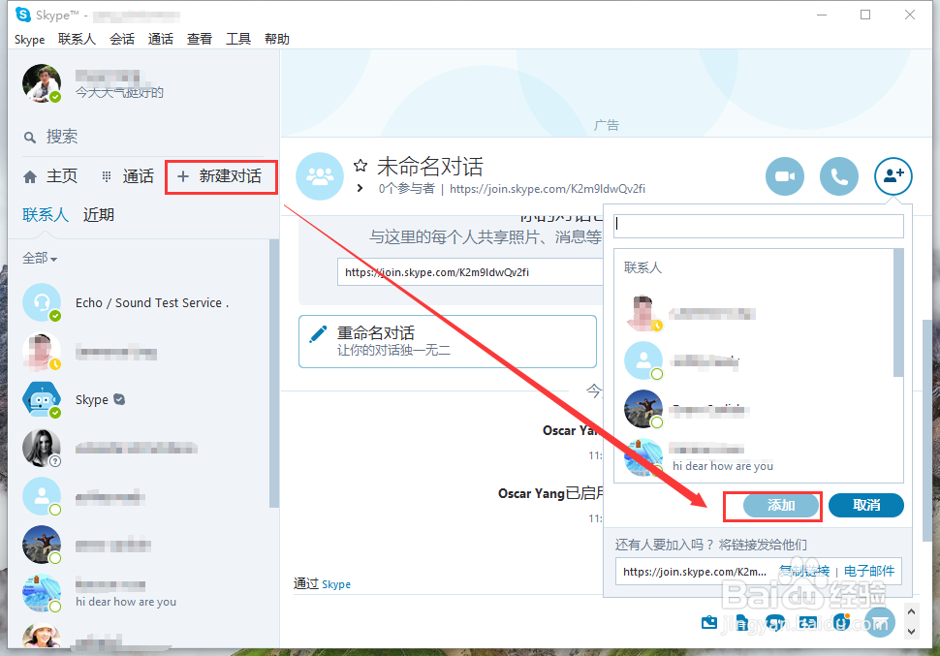This screenshot has width=940, height=656.
Task: Expand the 全部 contacts filter dropdown
Action: click(40, 259)
